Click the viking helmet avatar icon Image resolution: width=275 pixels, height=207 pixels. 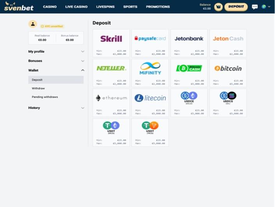tap(218, 7)
